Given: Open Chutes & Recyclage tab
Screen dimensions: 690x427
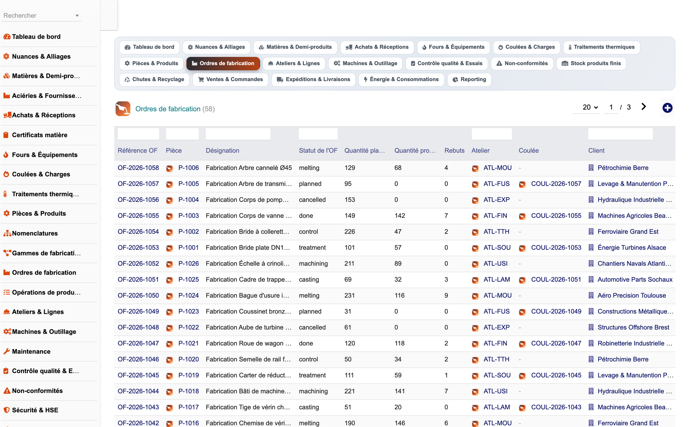Looking at the screenshot, I should [x=154, y=79].
